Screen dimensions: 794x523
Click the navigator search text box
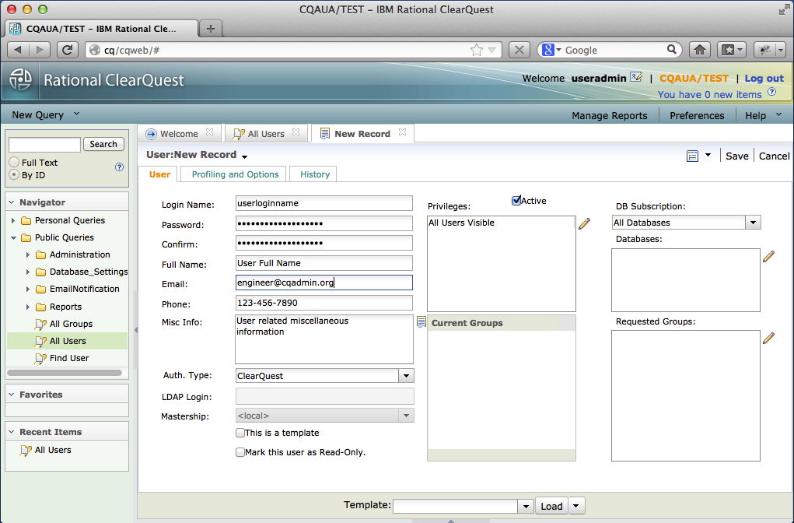pos(44,145)
